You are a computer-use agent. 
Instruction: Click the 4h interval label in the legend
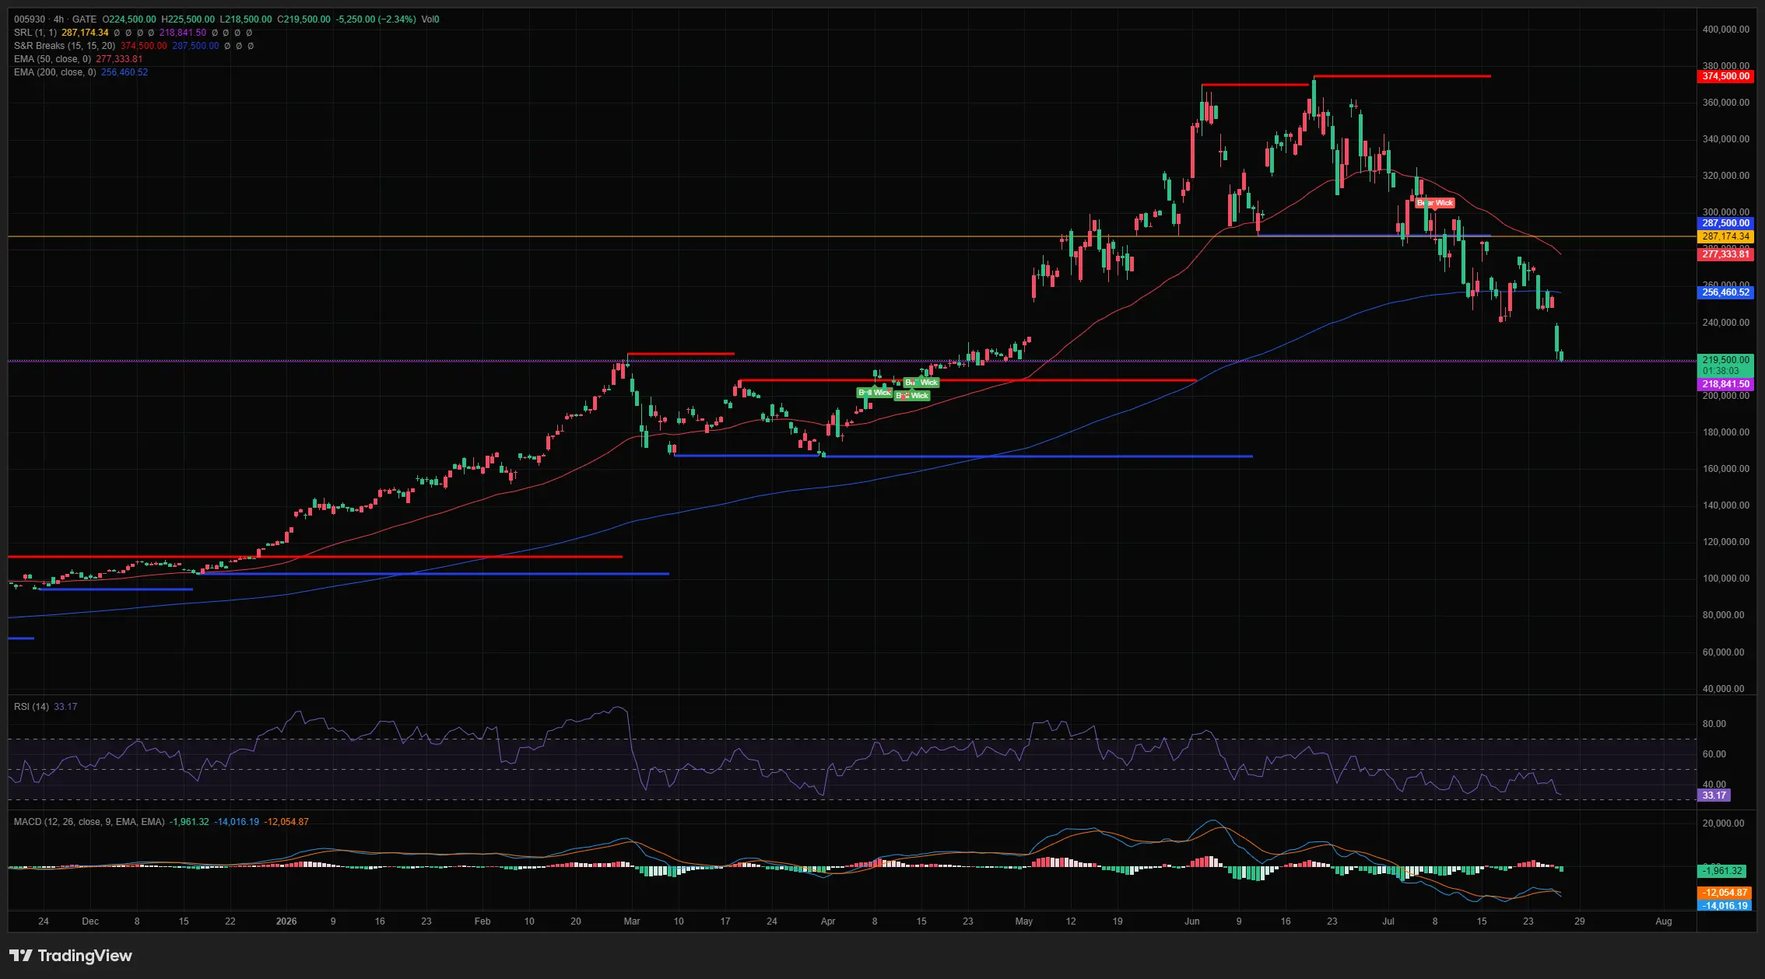(59, 19)
